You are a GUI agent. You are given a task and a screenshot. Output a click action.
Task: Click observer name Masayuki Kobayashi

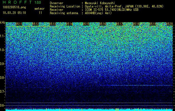coord(100,3)
